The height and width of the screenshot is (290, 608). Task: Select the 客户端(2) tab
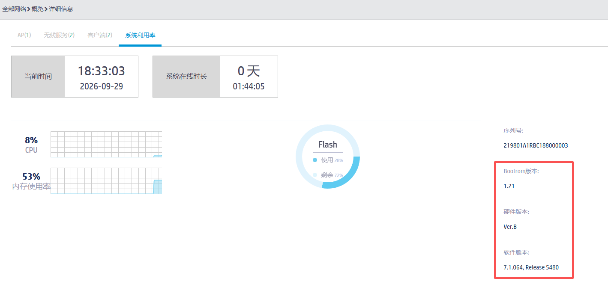coord(100,35)
